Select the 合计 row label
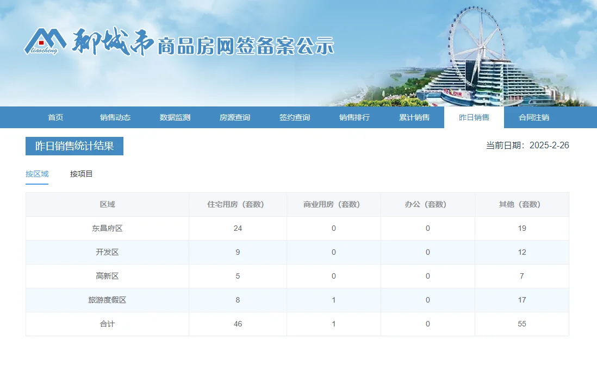 [x=107, y=324]
